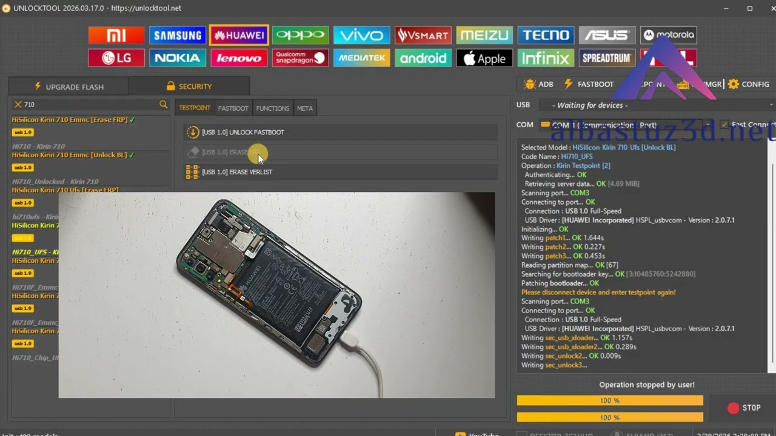Image resolution: width=776 pixels, height=436 pixels.
Task: Clear the model search with the X icon
Action: [x=18, y=105]
